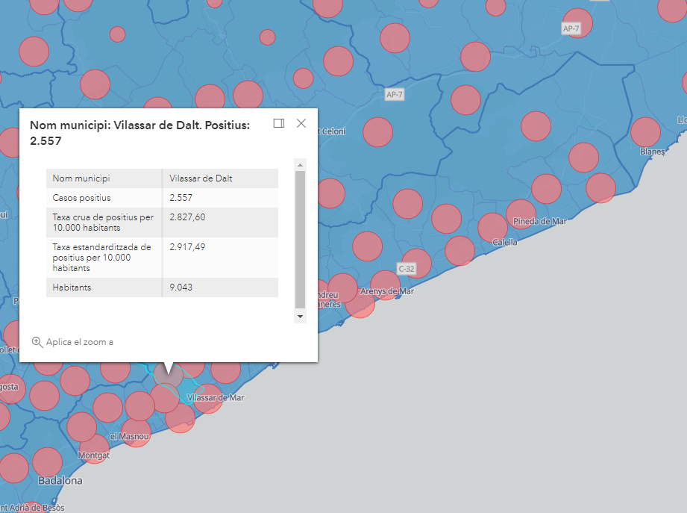Screen dimensions: 687x513
Task: Select the Badalona city label
Action: pos(60,480)
